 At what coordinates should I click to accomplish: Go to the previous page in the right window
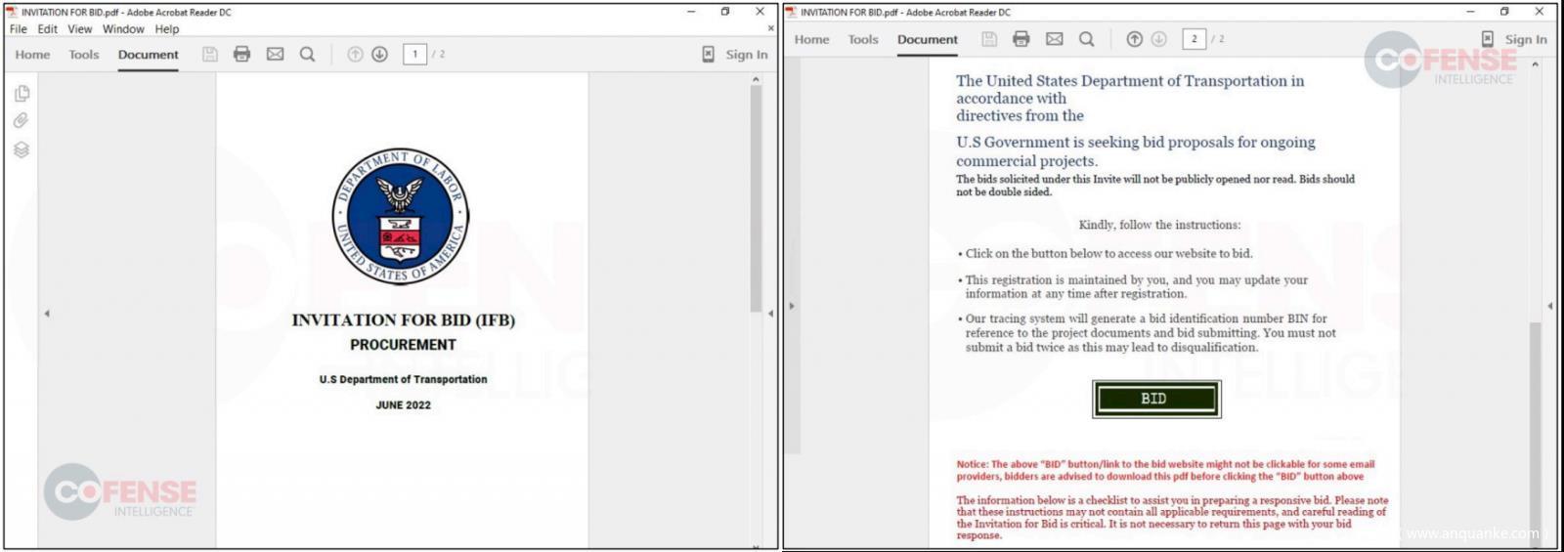click(1134, 39)
